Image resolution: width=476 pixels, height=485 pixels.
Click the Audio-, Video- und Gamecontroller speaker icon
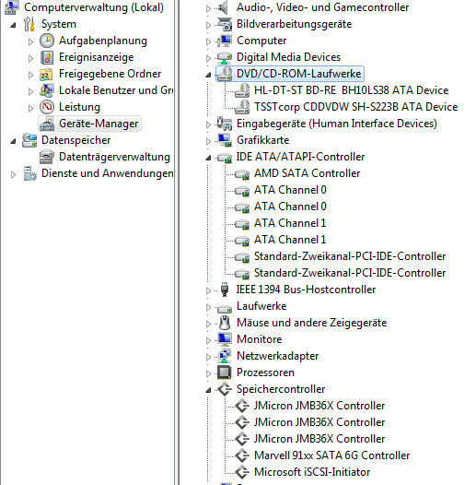click(x=224, y=7)
